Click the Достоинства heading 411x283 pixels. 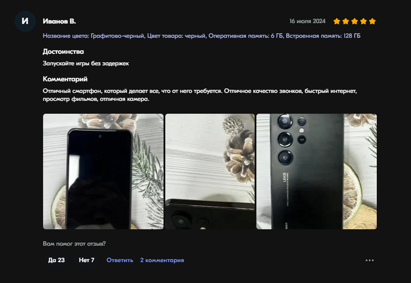(63, 52)
